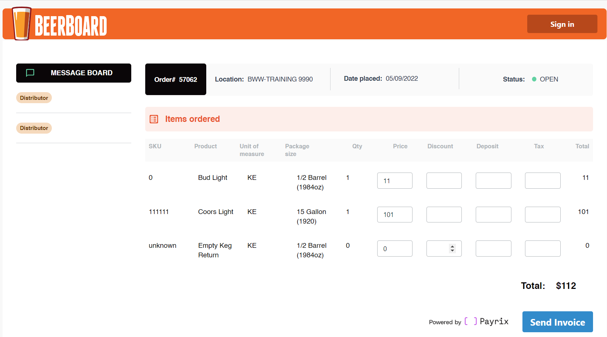607x337 pixels.
Task: Click the Beerboard beer glass logo
Action: pyautogui.click(x=21, y=23)
